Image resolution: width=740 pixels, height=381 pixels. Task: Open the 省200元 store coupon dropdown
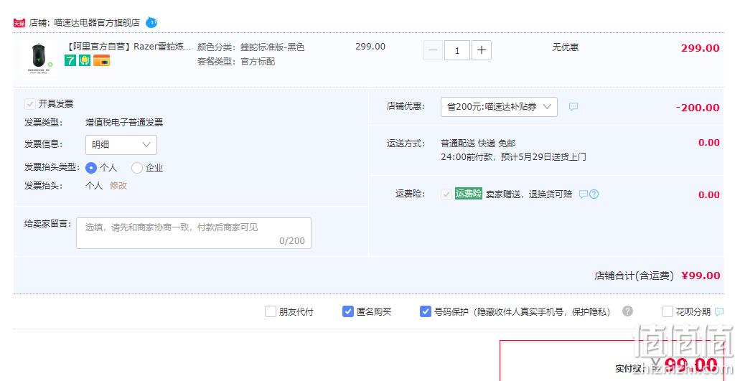point(499,107)
